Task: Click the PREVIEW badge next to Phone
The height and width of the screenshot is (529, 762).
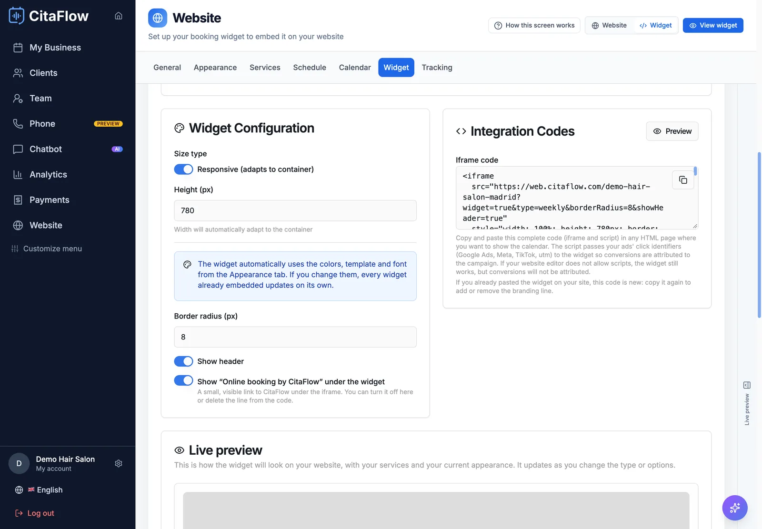Action: pyautogui.click(x=108, y=124)
